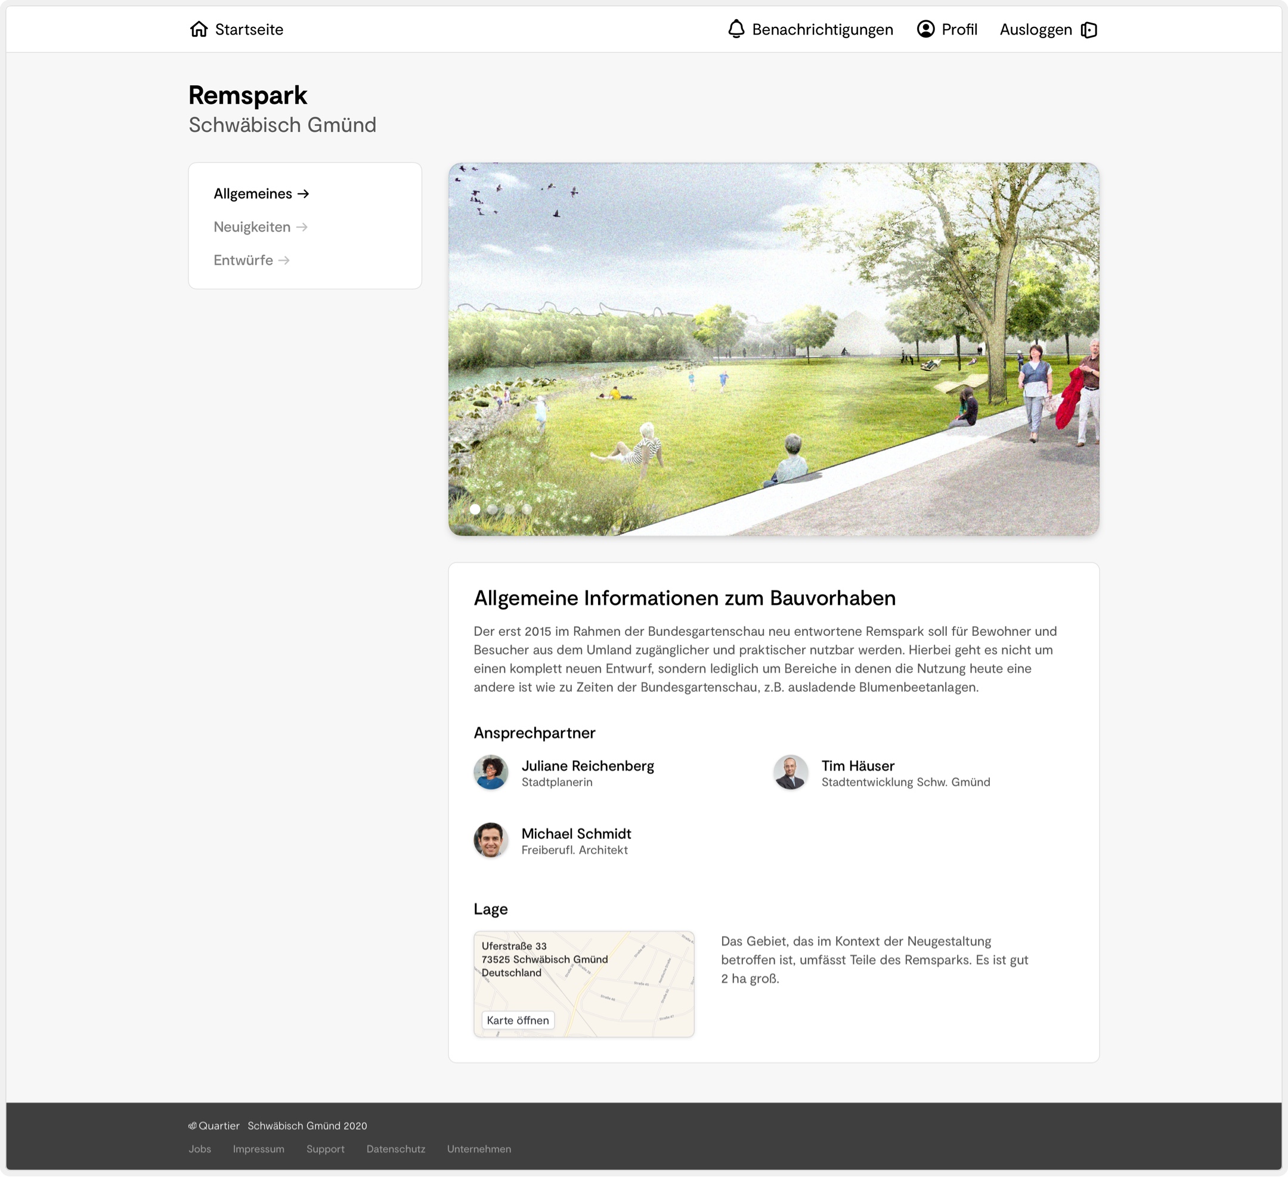Viewport: 1288px width, 1177px height.
Task: Click the Profil user avatar icon
Action: tap(925, 29)
